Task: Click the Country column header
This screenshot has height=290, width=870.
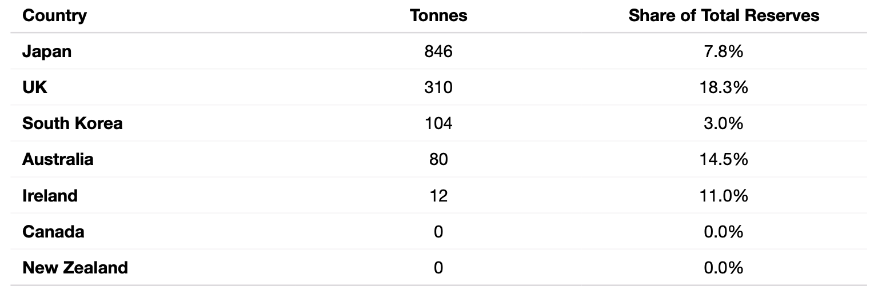Action: click(54, 15)
